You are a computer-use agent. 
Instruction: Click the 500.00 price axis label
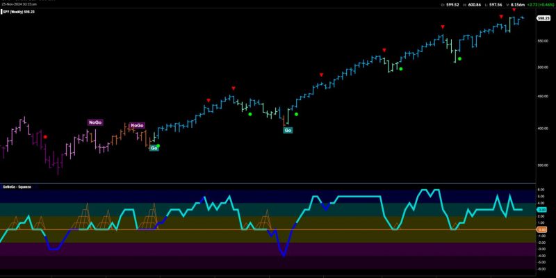tap(543, 67)
